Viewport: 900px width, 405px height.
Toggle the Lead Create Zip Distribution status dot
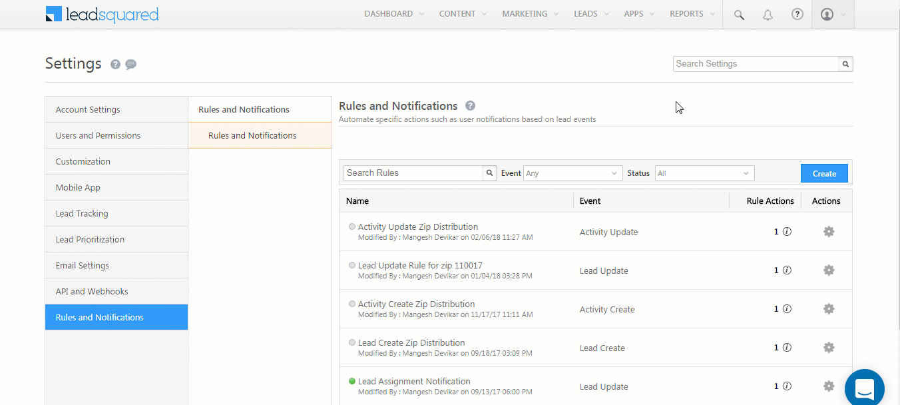point(351,342)
